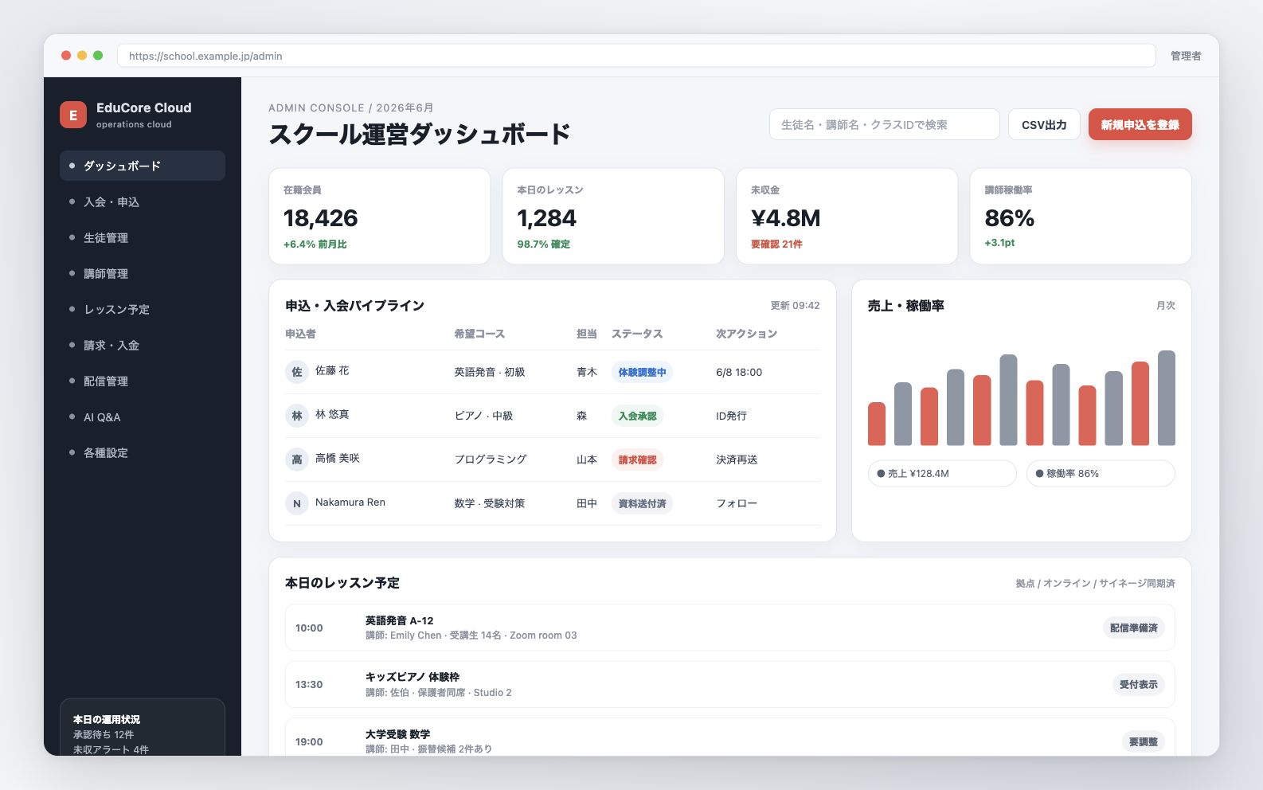
Task: Select applicant name 高橋 美咲
Action: point(338,458)
